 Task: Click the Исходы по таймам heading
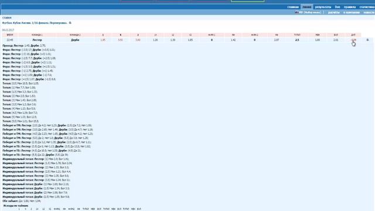click(16, 206)
